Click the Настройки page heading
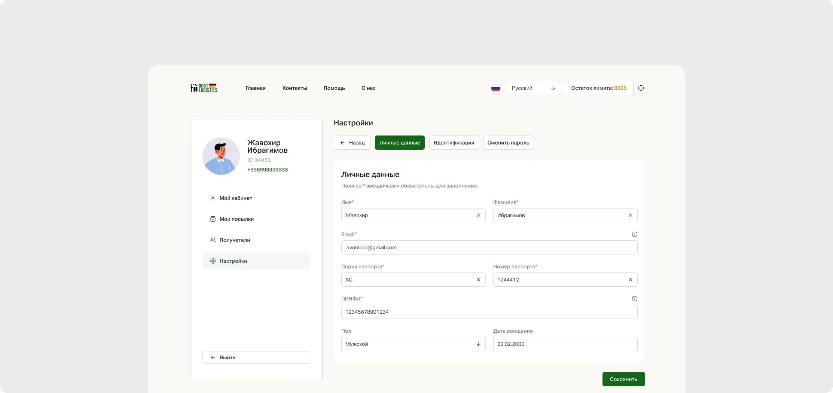Image resolution: width=833 pixels, height=393 pixels. tap(353, 123)
